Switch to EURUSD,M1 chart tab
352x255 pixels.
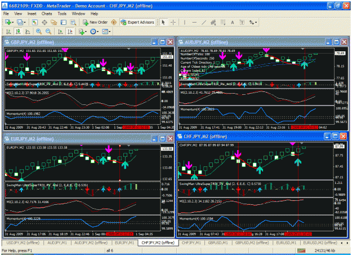(x=286, y=243)
